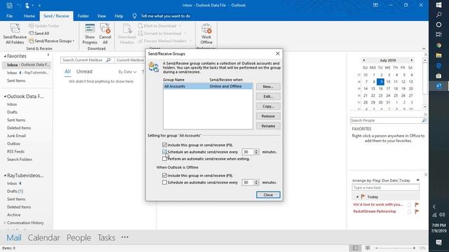Toggle online Schedule automatic send/receive checkbox
This screenshot has height=252, width=449.
coord(164,152)
